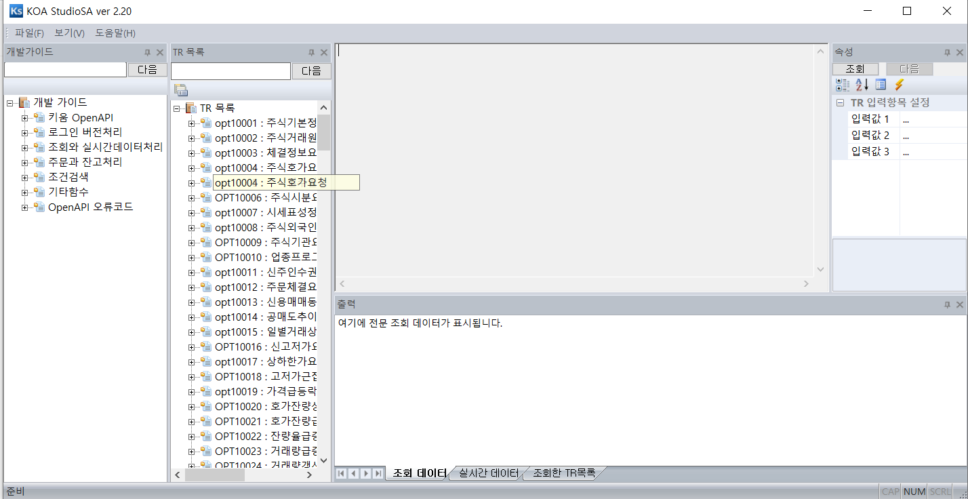Click the last-tab navigation arrow in output tabs

(378, 473)
